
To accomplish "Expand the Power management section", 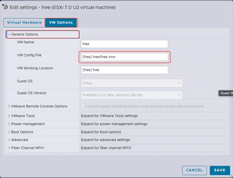I will pos(9,124).
